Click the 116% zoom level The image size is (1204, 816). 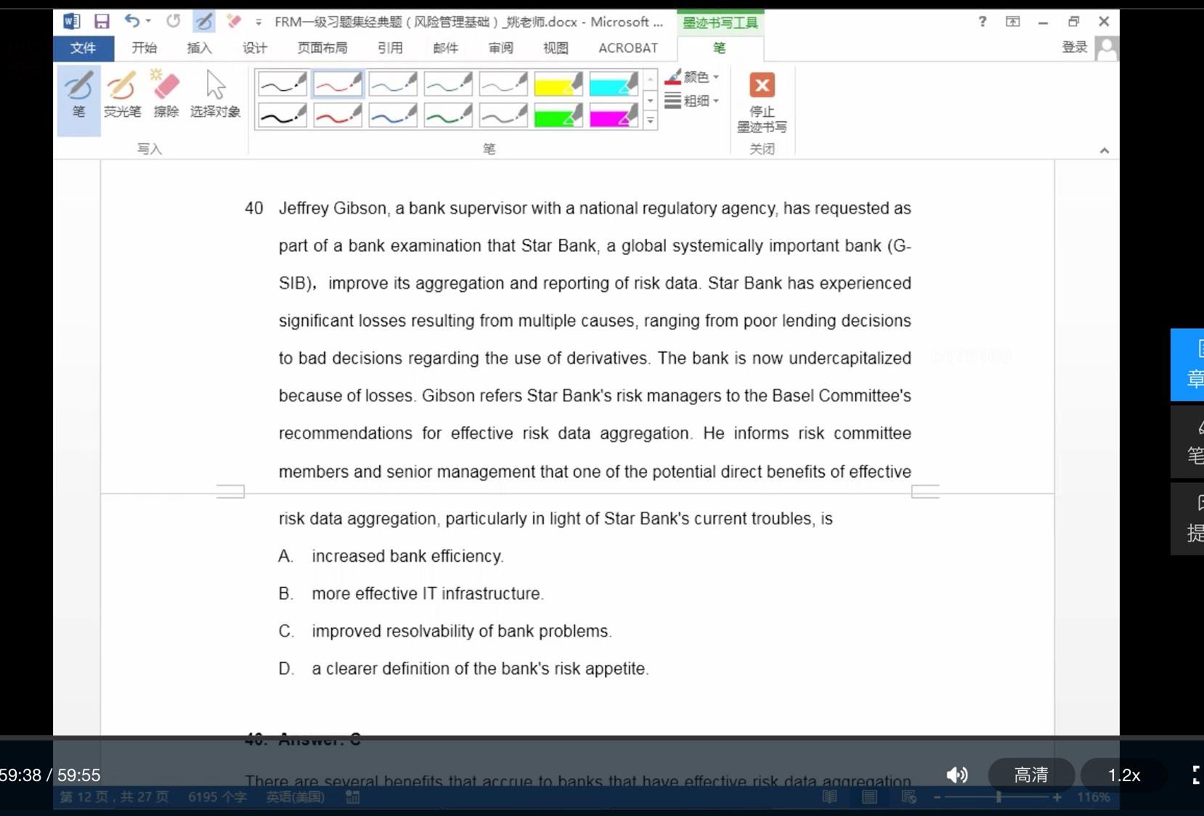1093,797
